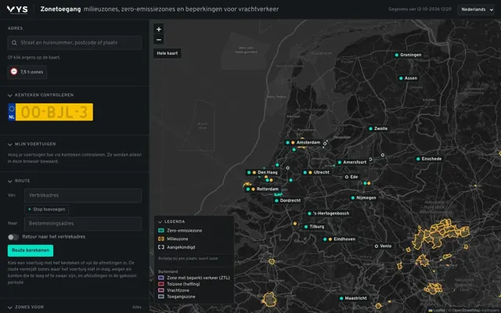The width and height of the screenshot is (501, 313).
Task: Click the Vertrekadres input field
Action: 83,195
